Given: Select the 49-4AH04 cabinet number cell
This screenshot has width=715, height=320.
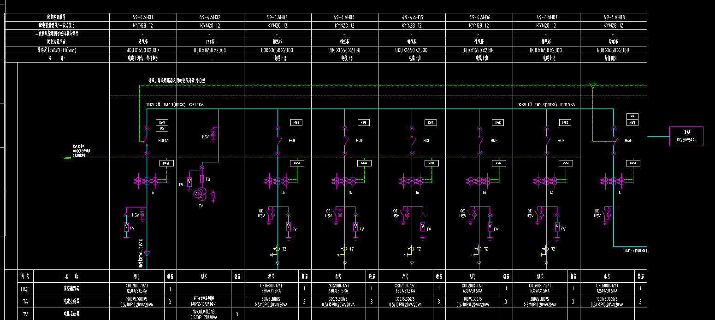Looking at the screenshot, I should coord(344,17).
